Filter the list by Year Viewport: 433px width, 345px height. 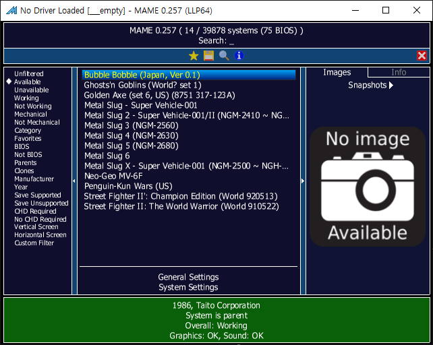coord(21,187)
